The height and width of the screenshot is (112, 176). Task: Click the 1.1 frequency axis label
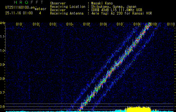(x=3, y=37)
